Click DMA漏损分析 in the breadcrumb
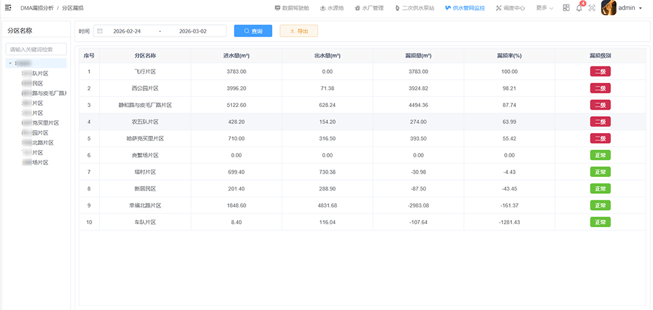 37,8
